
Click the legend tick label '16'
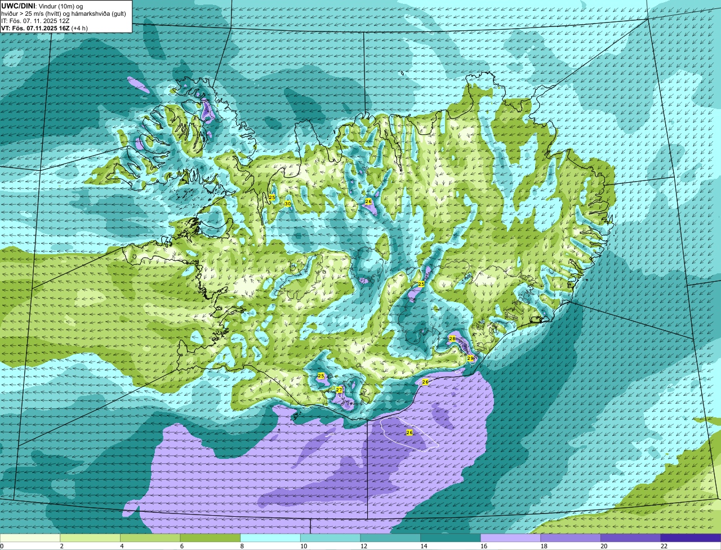pos(484,546)
